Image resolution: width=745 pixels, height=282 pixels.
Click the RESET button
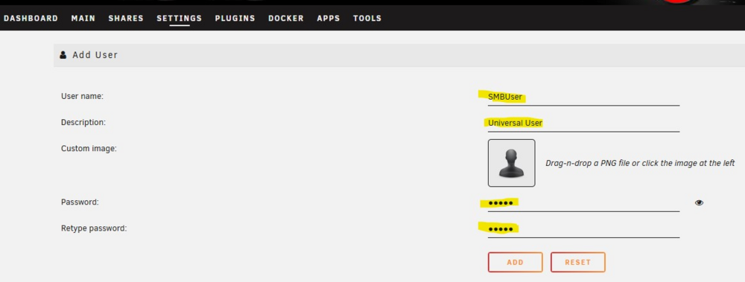(578, 262)
